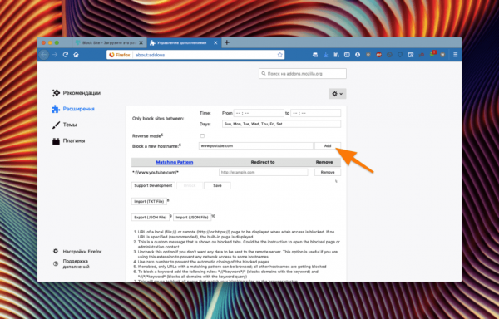Click the Firefox logo in the address bar

pos(112,55)
